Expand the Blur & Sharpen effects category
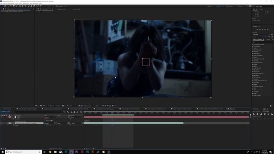274x154 pixels. (253, 50)
